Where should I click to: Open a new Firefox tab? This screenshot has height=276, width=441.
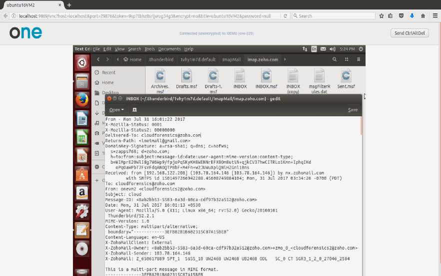click(x=69, y=5)
